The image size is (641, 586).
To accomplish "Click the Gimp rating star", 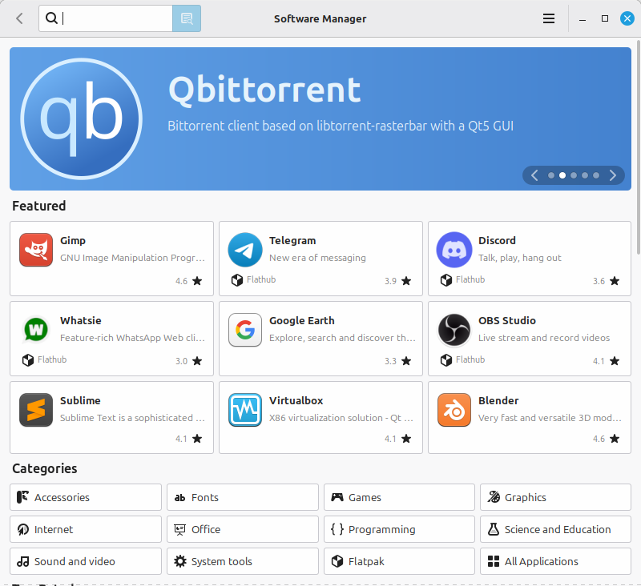I will pyautogui.click(x=197, y=281).
